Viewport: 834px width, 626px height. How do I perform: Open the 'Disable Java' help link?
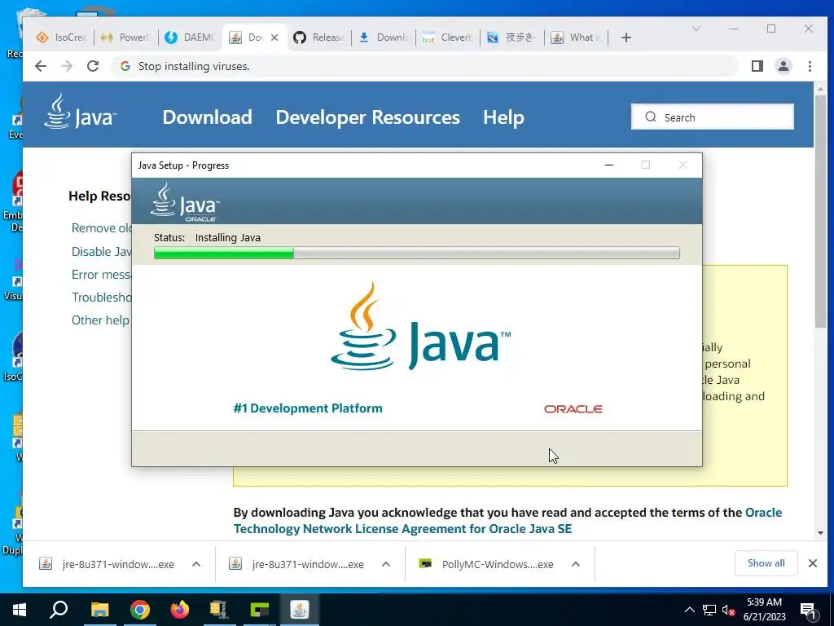click(101, 251)
